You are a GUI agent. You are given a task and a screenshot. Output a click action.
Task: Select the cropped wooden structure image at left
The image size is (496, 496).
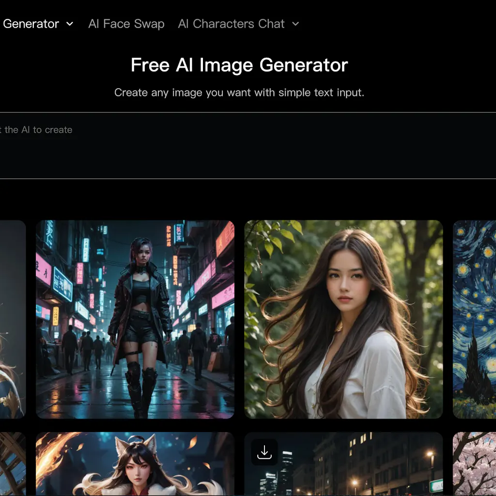[x=12, y=464]
